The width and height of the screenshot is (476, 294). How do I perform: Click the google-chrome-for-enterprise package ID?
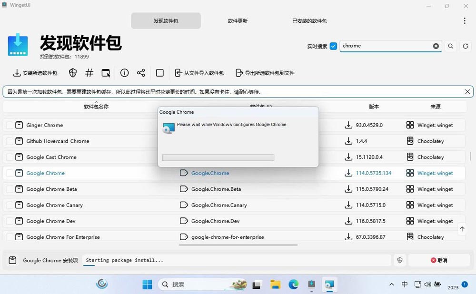[x=228, y=237]
